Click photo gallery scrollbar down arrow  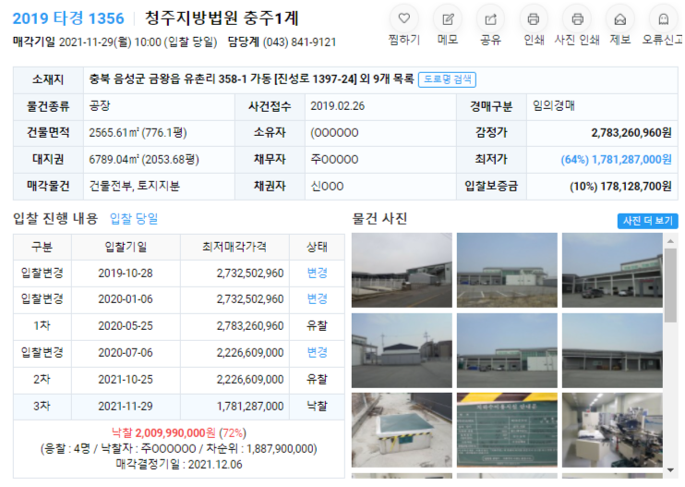tap(670, 470)
